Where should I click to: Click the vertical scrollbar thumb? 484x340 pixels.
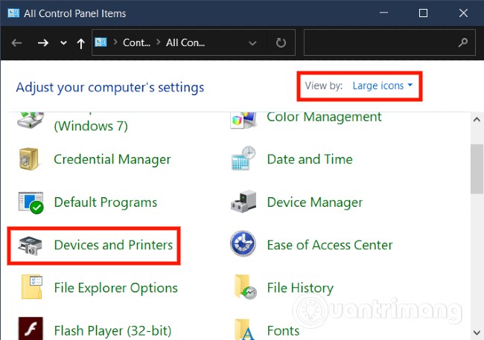click(477, 169)
